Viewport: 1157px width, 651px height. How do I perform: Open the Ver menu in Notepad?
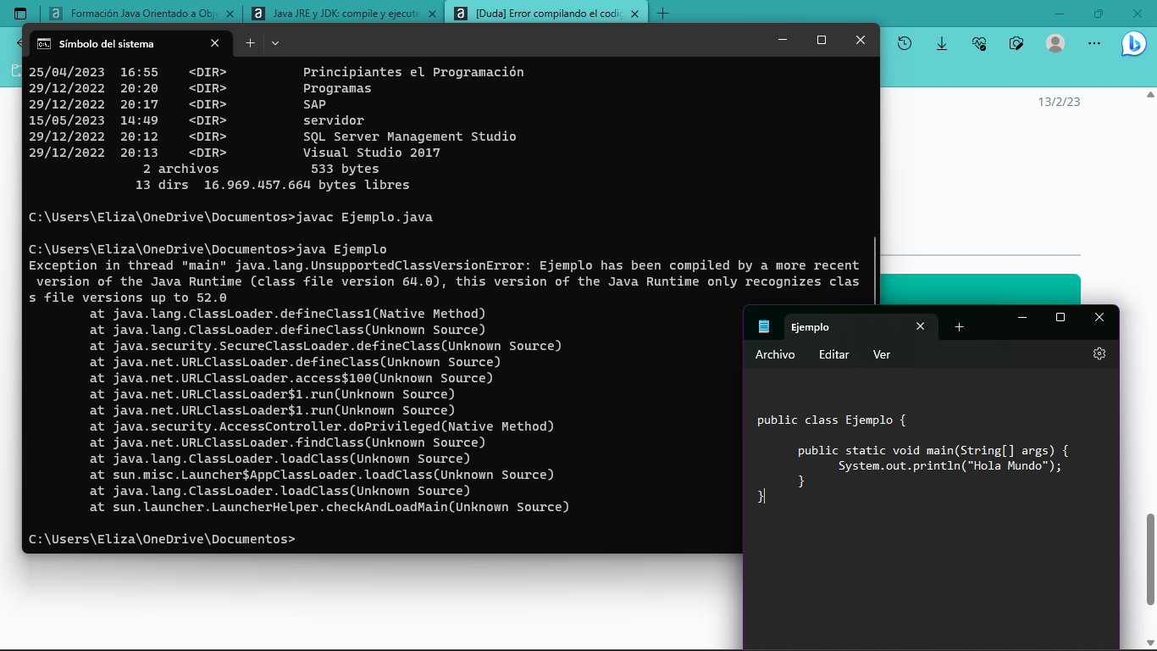(x=882, y=354)
